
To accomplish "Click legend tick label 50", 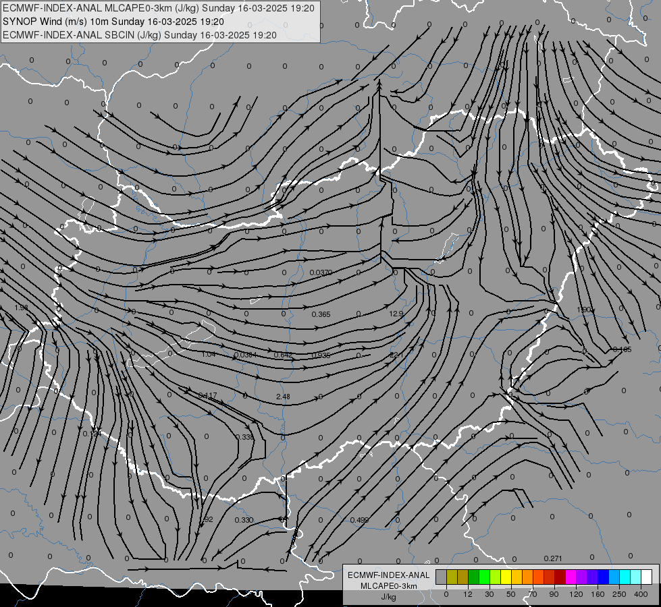I will tap(511, 594).
